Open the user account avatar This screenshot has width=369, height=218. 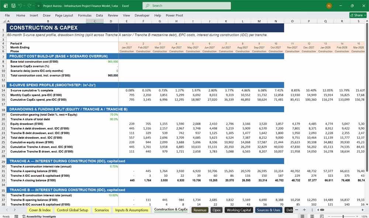click(329, 6)
